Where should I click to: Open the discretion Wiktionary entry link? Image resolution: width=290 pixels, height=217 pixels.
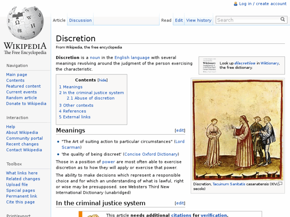[245, 63]
